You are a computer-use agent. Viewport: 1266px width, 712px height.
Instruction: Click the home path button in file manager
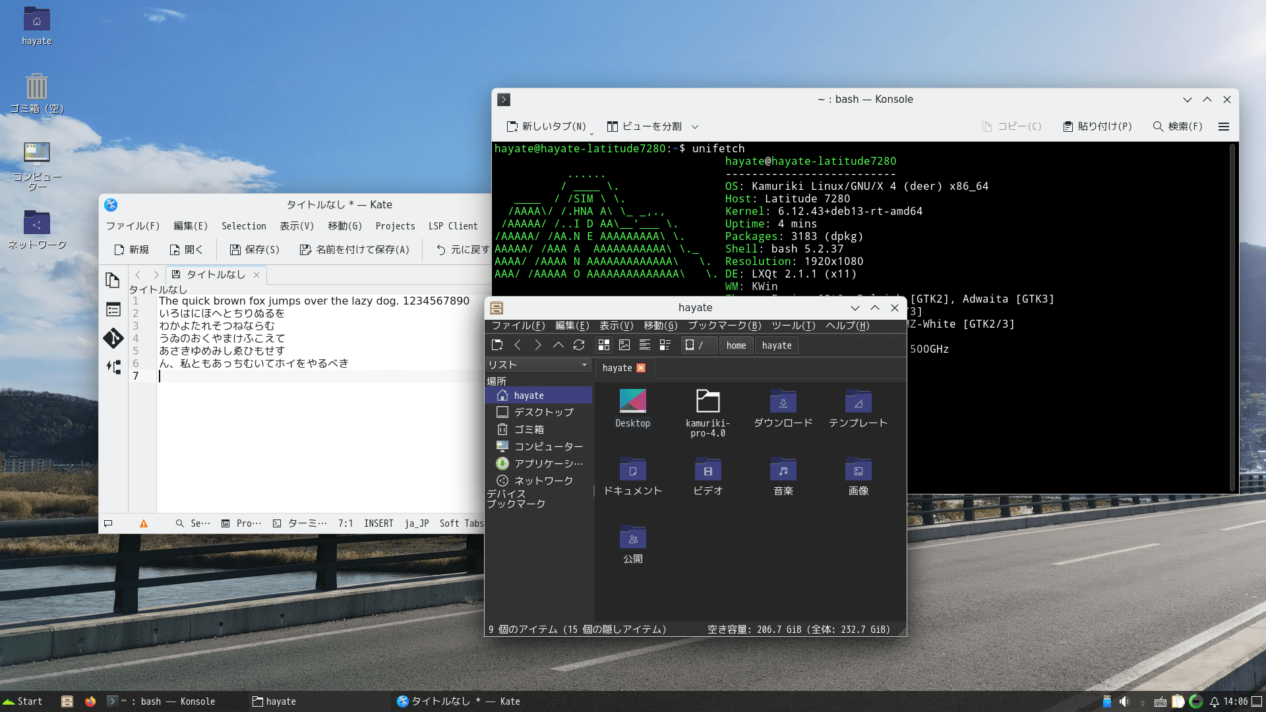pos(736,345)
